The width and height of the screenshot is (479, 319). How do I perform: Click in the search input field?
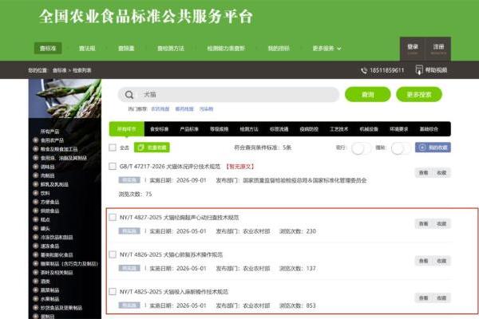coord(228,95)
